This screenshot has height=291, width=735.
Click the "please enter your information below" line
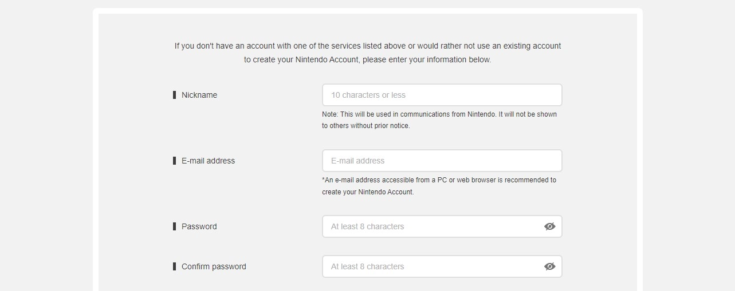point(367,59)
